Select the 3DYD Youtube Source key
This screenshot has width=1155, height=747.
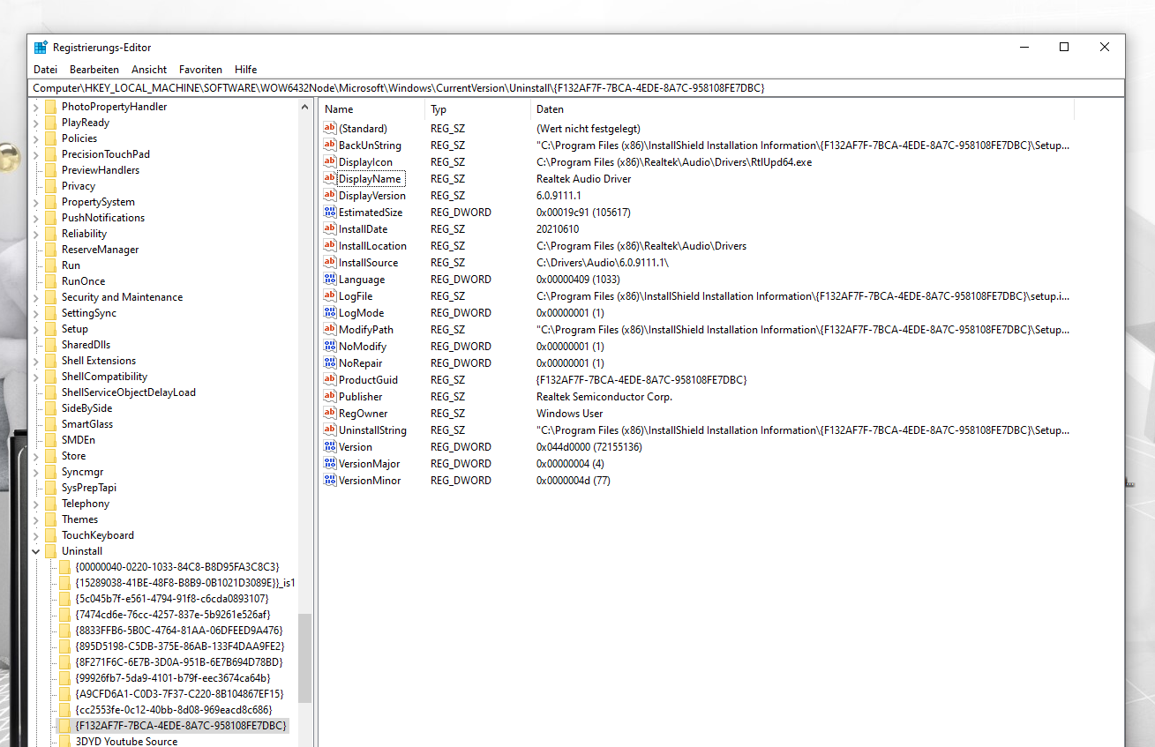126,741
